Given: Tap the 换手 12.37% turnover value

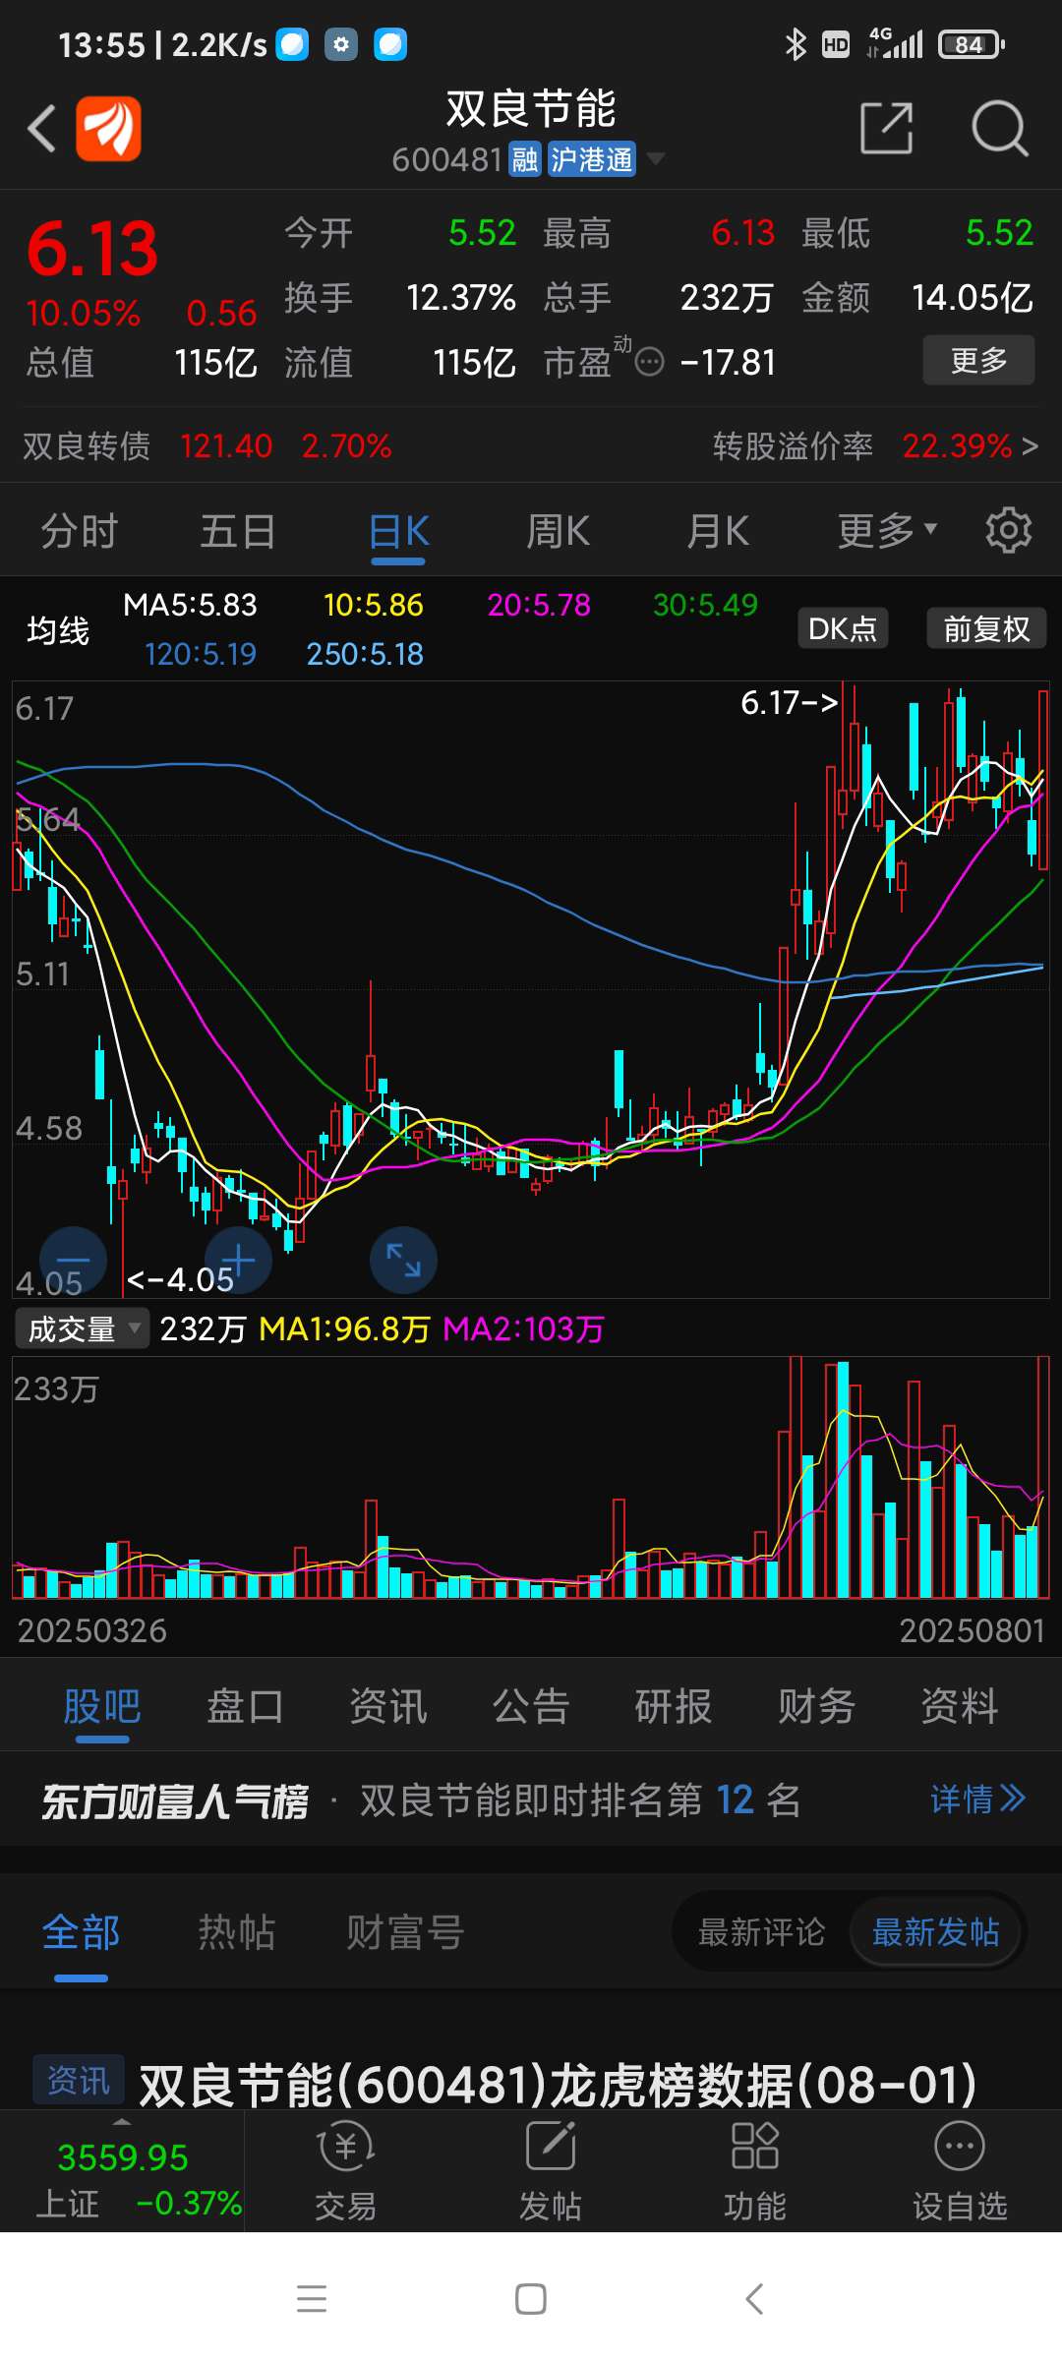Looking at the screenshot, I should 461,297.
